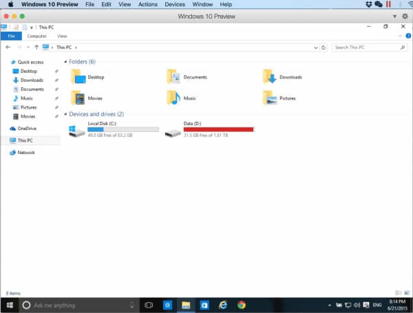This screenshot has height=313, width=413.
Task: Switch to details view button
Action: [x=399, y=293]
